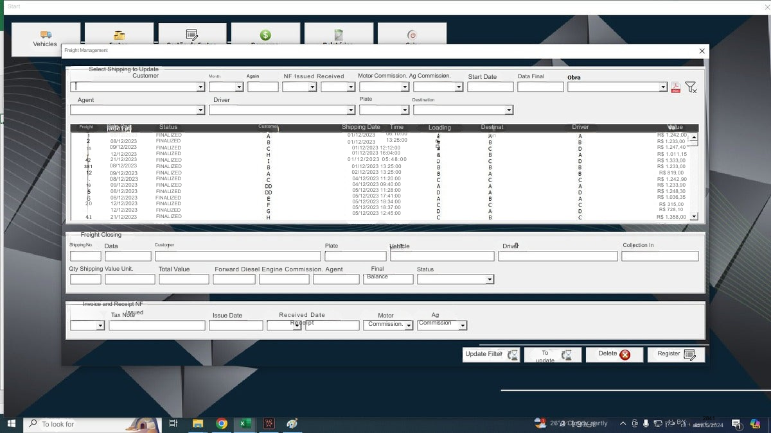Expand hidden icons in the system tray
The width and height of the screenshot is (771, 433).
[622, 423]
